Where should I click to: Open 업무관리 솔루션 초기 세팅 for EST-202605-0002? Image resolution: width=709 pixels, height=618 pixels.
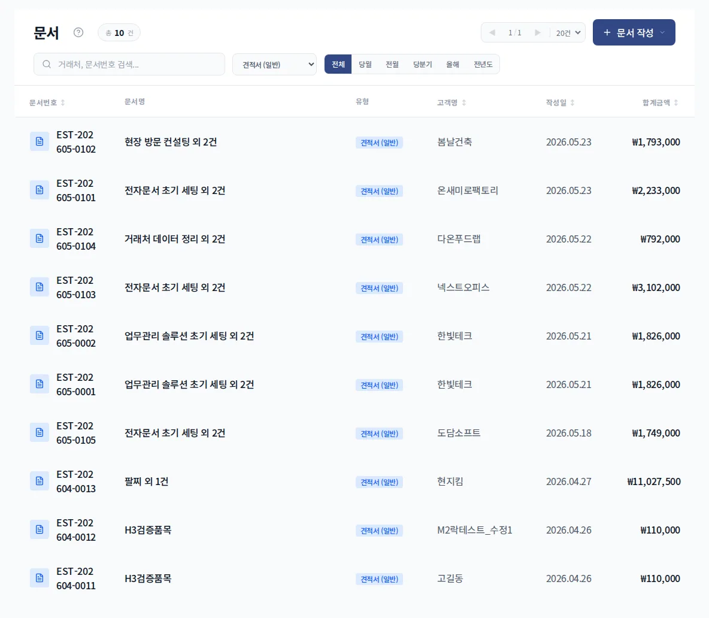[x=189, y=336]
